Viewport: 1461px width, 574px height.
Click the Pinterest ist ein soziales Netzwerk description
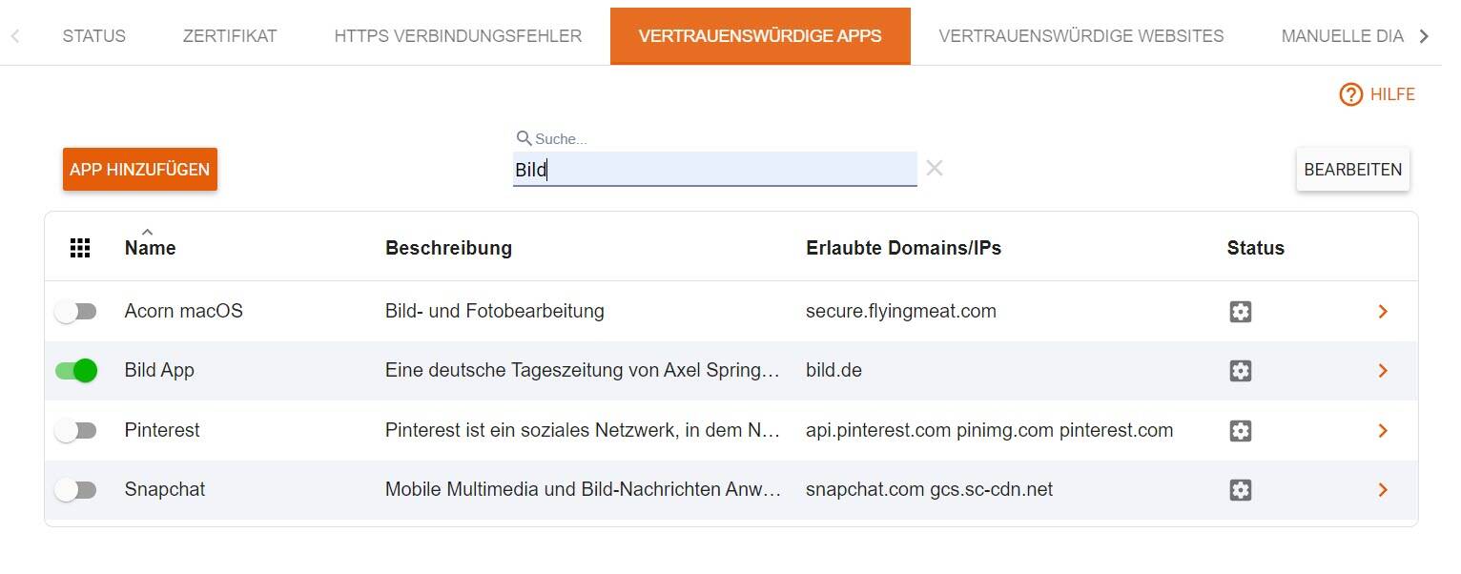[x=584, y=431]
